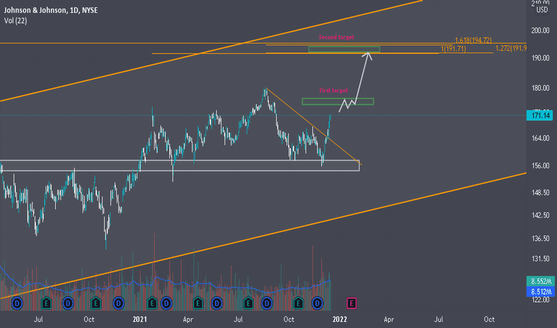Select the 171.14 current price label
The image size is (557, 328).
click(540, 115)
